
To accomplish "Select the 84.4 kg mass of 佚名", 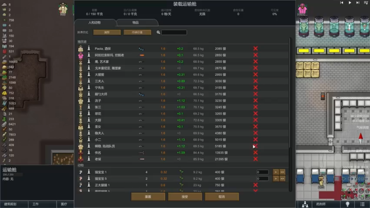I will pyautogui.click(x=198, y=153).
